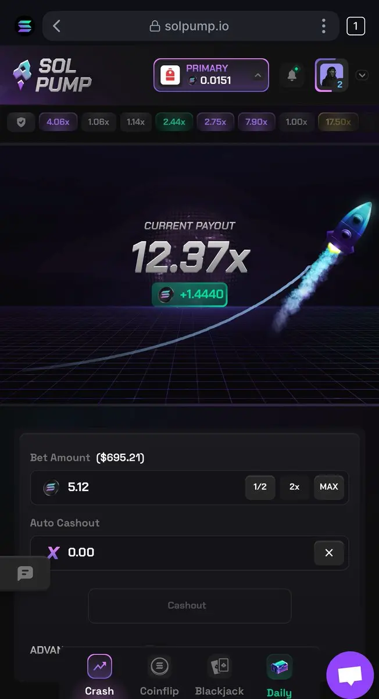Open the purple live support chat

tap(350, 675)
